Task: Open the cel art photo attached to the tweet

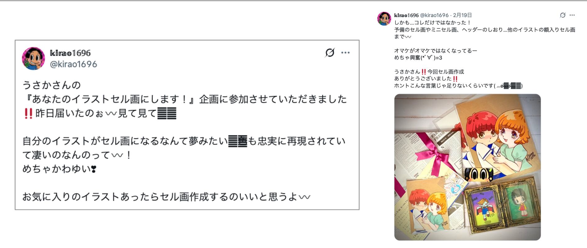Action: [x=467, y=167]
